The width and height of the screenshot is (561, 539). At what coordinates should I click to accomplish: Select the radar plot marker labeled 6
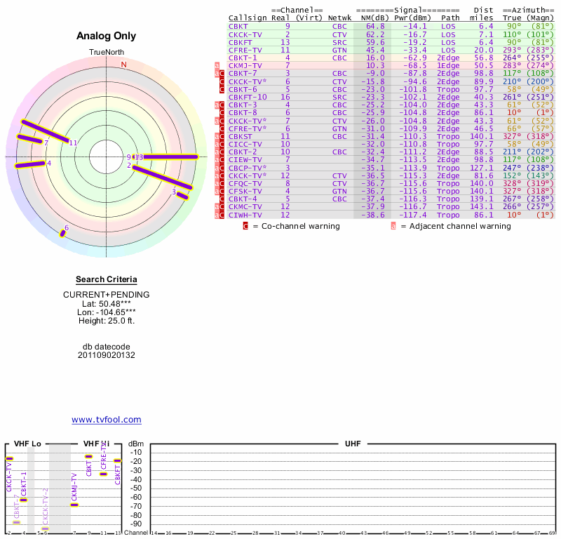62,234
